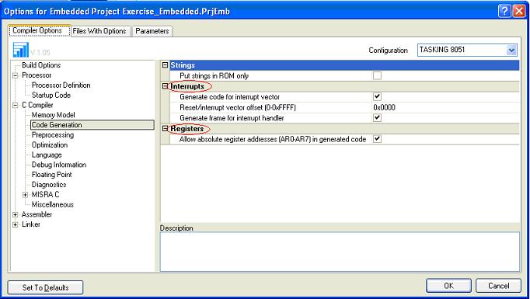The height and width of the screenshot is (299, 530).
Task: Select Build Options in tree
Action: point(41,65)
